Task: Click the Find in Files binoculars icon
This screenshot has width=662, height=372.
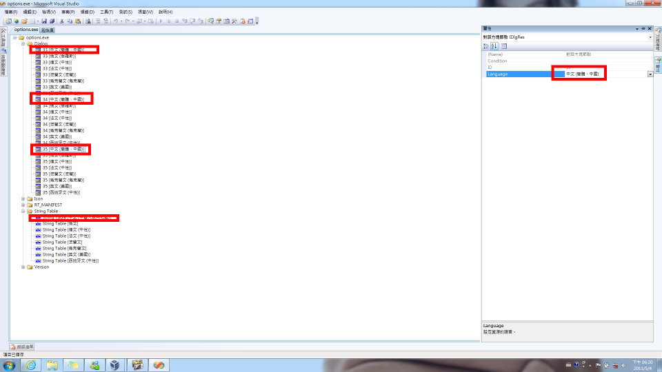Action: 88,21
